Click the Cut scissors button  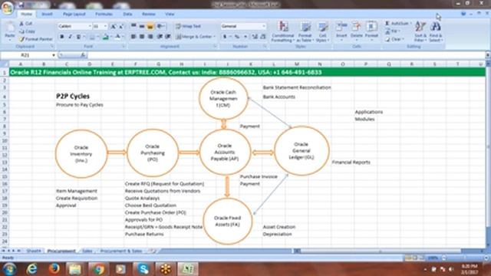[x=25, y=24]
